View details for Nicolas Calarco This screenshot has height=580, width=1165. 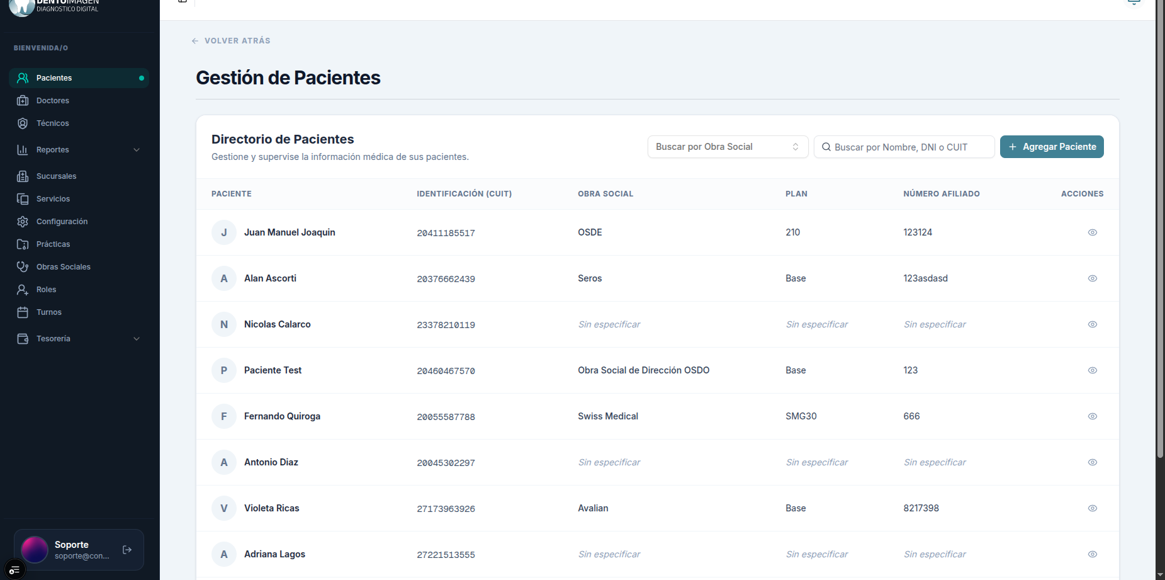coord(1093,324)
